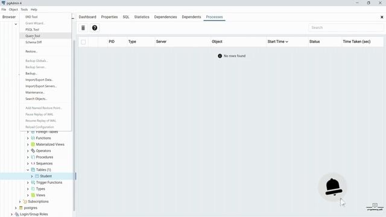Click the Tables folder icon

pyautogui.click(x=33, y=170)
